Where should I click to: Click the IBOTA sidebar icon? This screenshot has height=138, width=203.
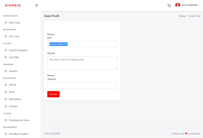tap(6, 85)
